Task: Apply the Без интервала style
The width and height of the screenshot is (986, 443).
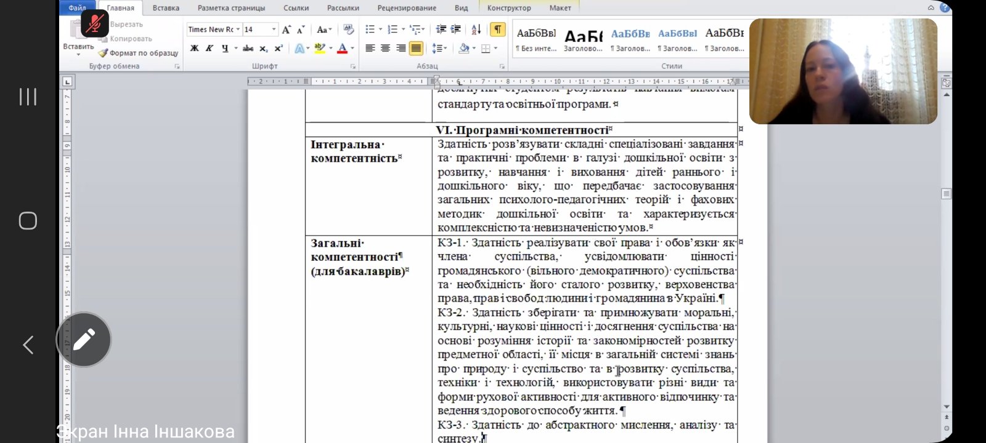Action: (x=536, y=40)
